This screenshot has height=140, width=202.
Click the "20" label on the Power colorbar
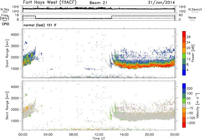188,48
